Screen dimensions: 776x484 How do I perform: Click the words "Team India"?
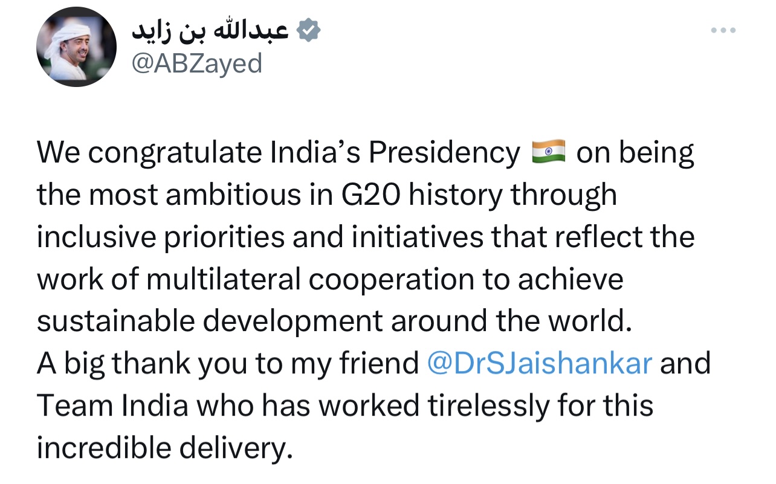(x=112, y=406)
